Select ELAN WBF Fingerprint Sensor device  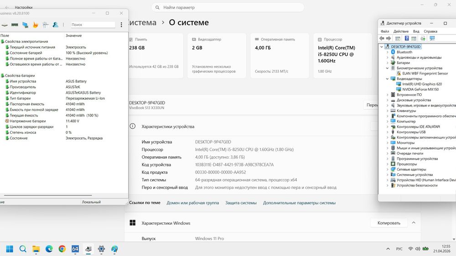(425, 73)
